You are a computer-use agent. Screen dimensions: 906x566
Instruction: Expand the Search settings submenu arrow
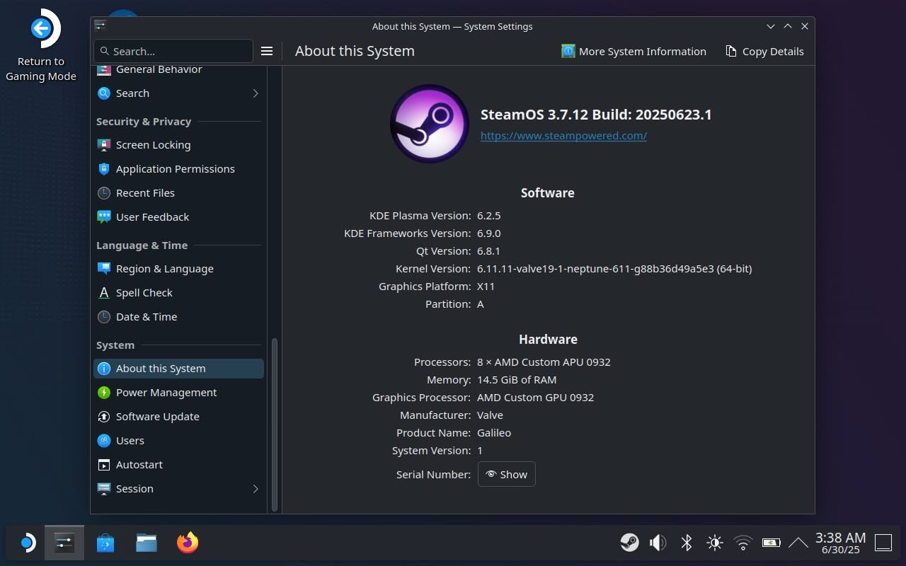(256, 93)
